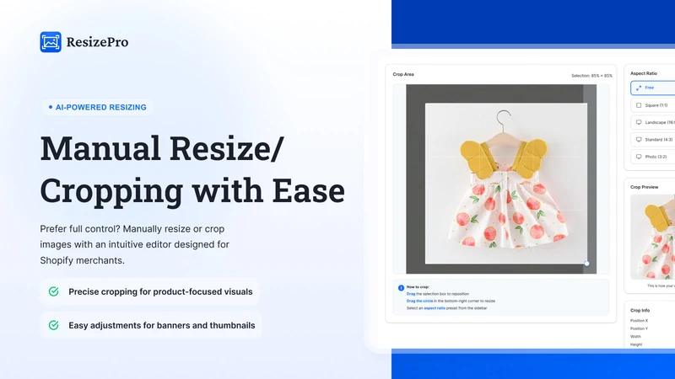Click the Height label in Crop Info
Screen dimensions: 675x379
636,344
